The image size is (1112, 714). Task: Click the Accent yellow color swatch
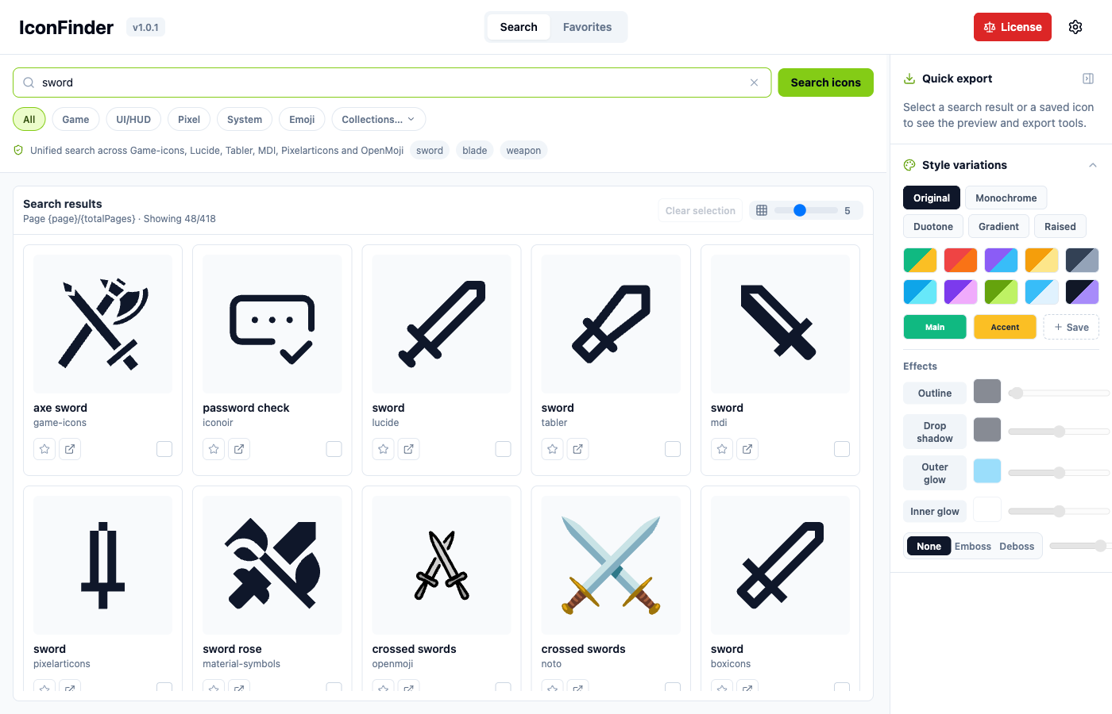(x=1005, y=327)
